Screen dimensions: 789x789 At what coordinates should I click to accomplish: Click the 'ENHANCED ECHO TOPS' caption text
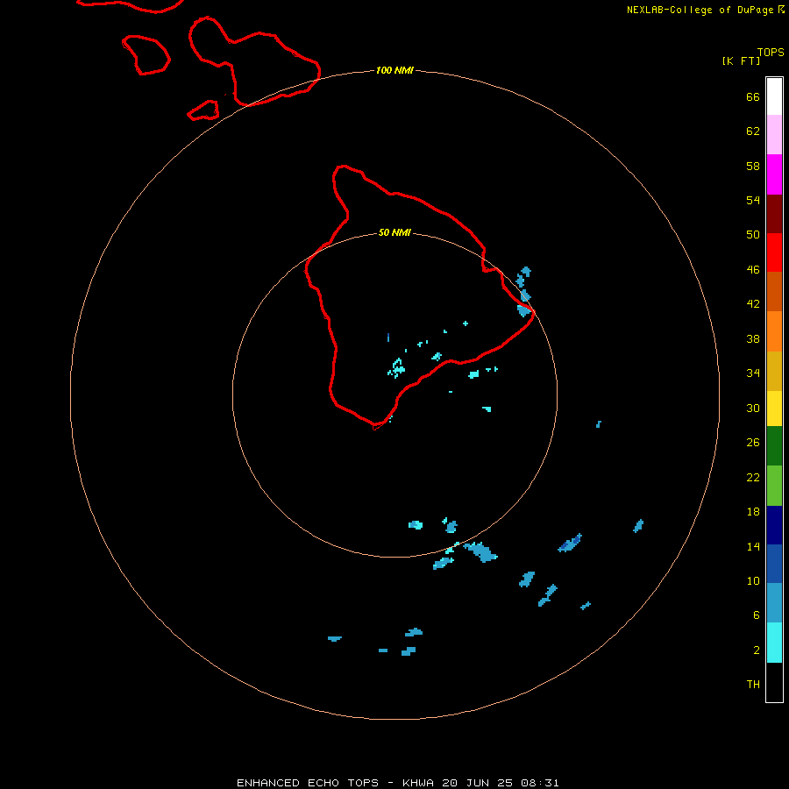(308, 783)
